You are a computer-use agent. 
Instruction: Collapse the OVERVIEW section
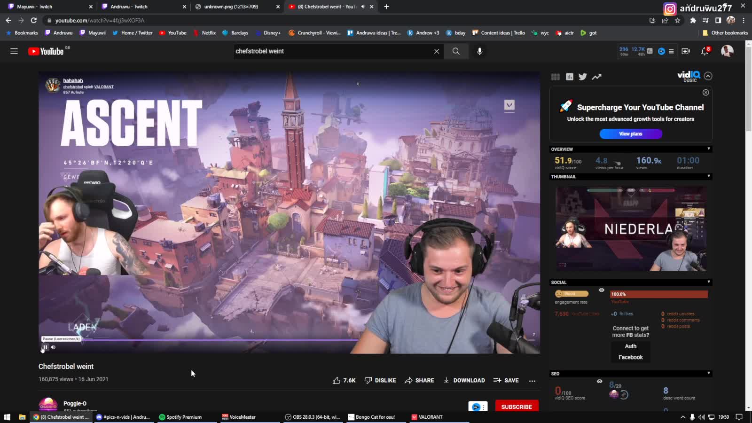709,149
